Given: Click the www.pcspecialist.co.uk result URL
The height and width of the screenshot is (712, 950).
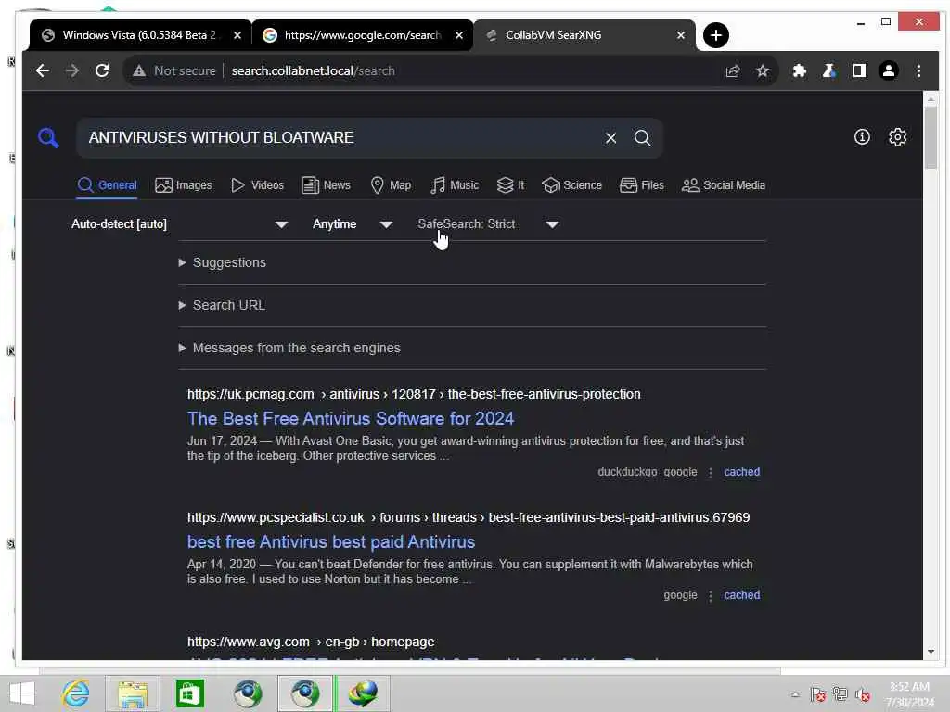Looking at the screenshot, I should (469, 517).
